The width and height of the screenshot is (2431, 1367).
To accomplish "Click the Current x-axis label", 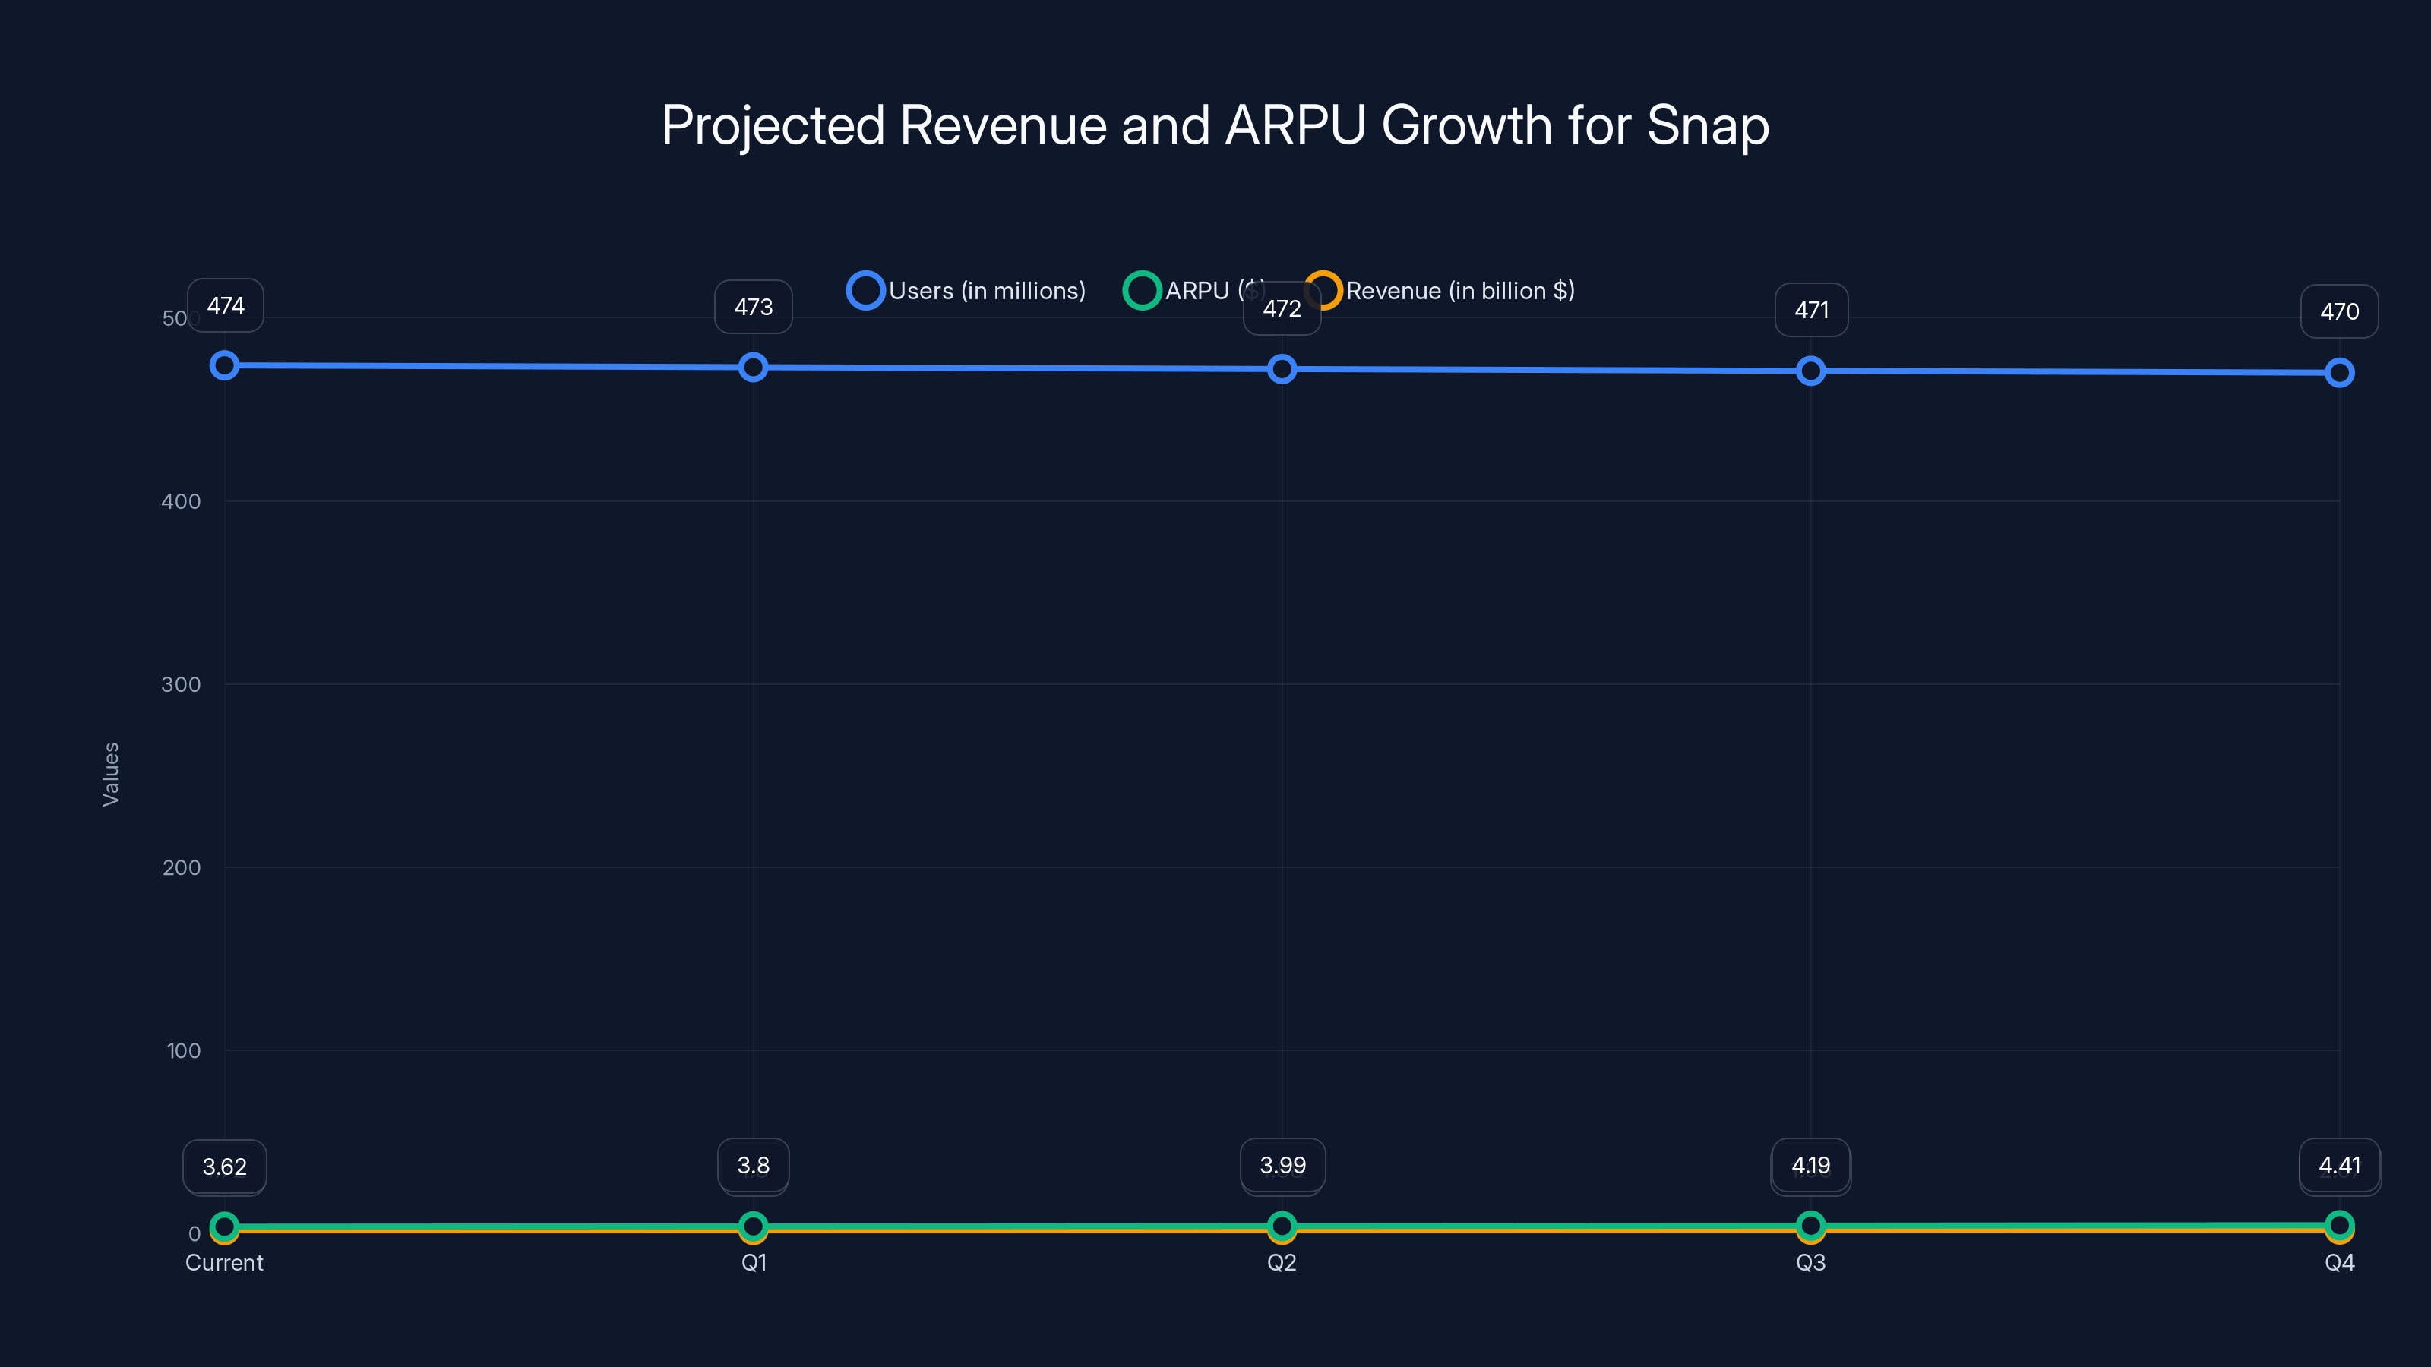I will 225,1262.
